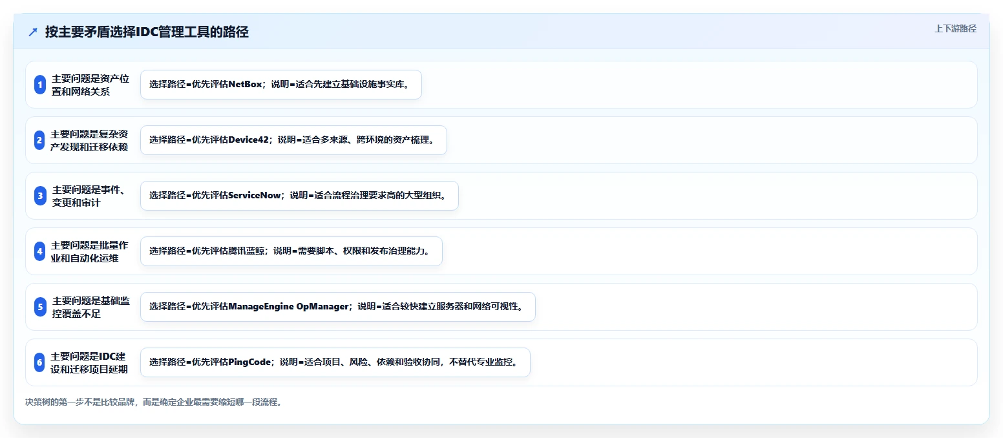
Task: Click label 主要问题是事件、变更和审计
Action: (89, 196)
